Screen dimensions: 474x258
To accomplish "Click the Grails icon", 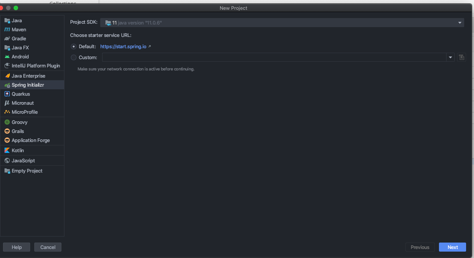I will pyautogui.click(x=7, y=131).
